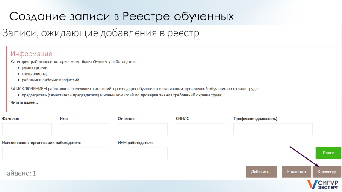Click the 'ЗА ИСКЛЮЧЕНИЕМ работников' paragraph
The image size is (342, 192).
[x=135, y=89]
